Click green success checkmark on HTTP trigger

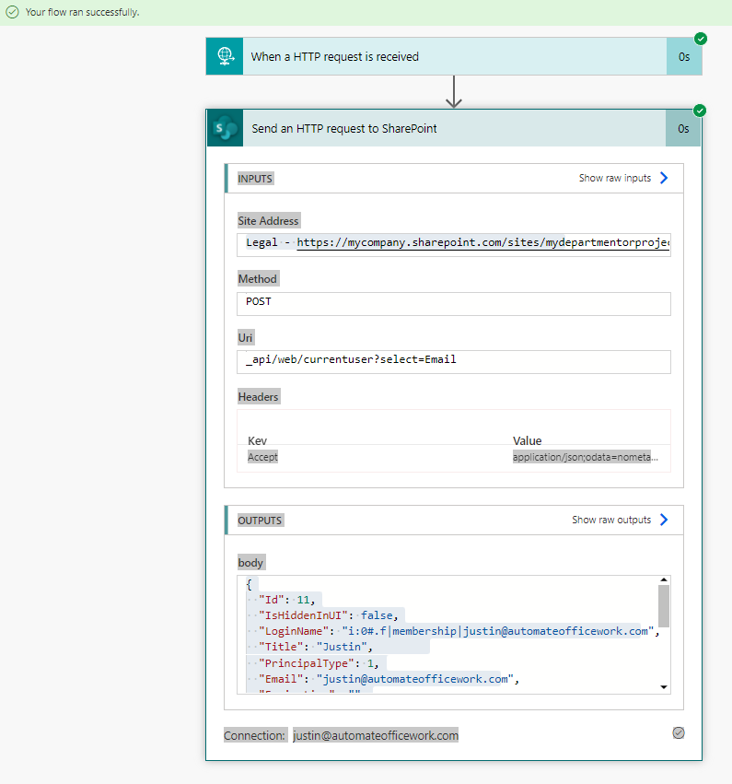point(701,39)
